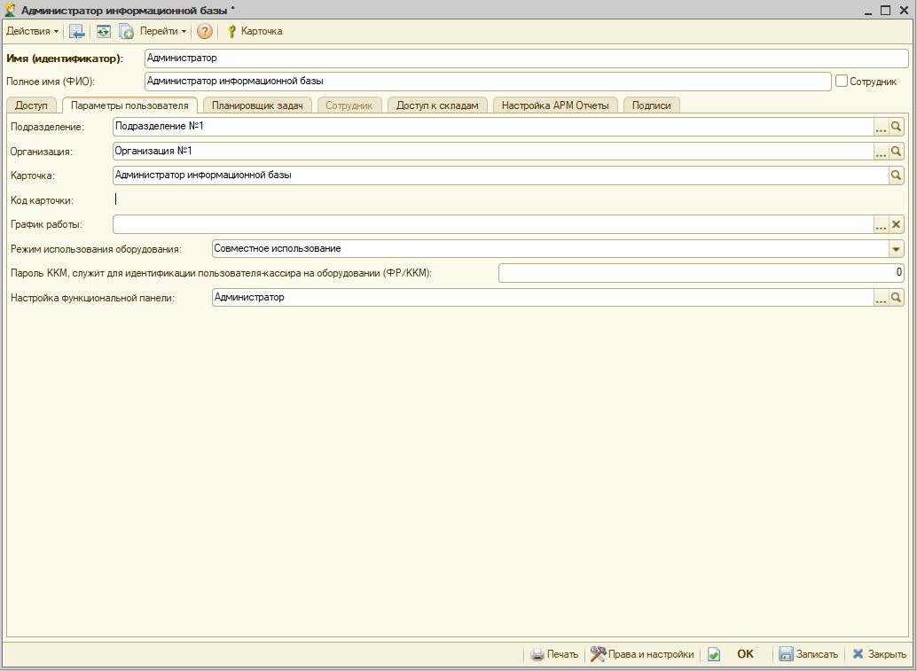Open the Перейти dropdown menu

[x=163, y=31]
